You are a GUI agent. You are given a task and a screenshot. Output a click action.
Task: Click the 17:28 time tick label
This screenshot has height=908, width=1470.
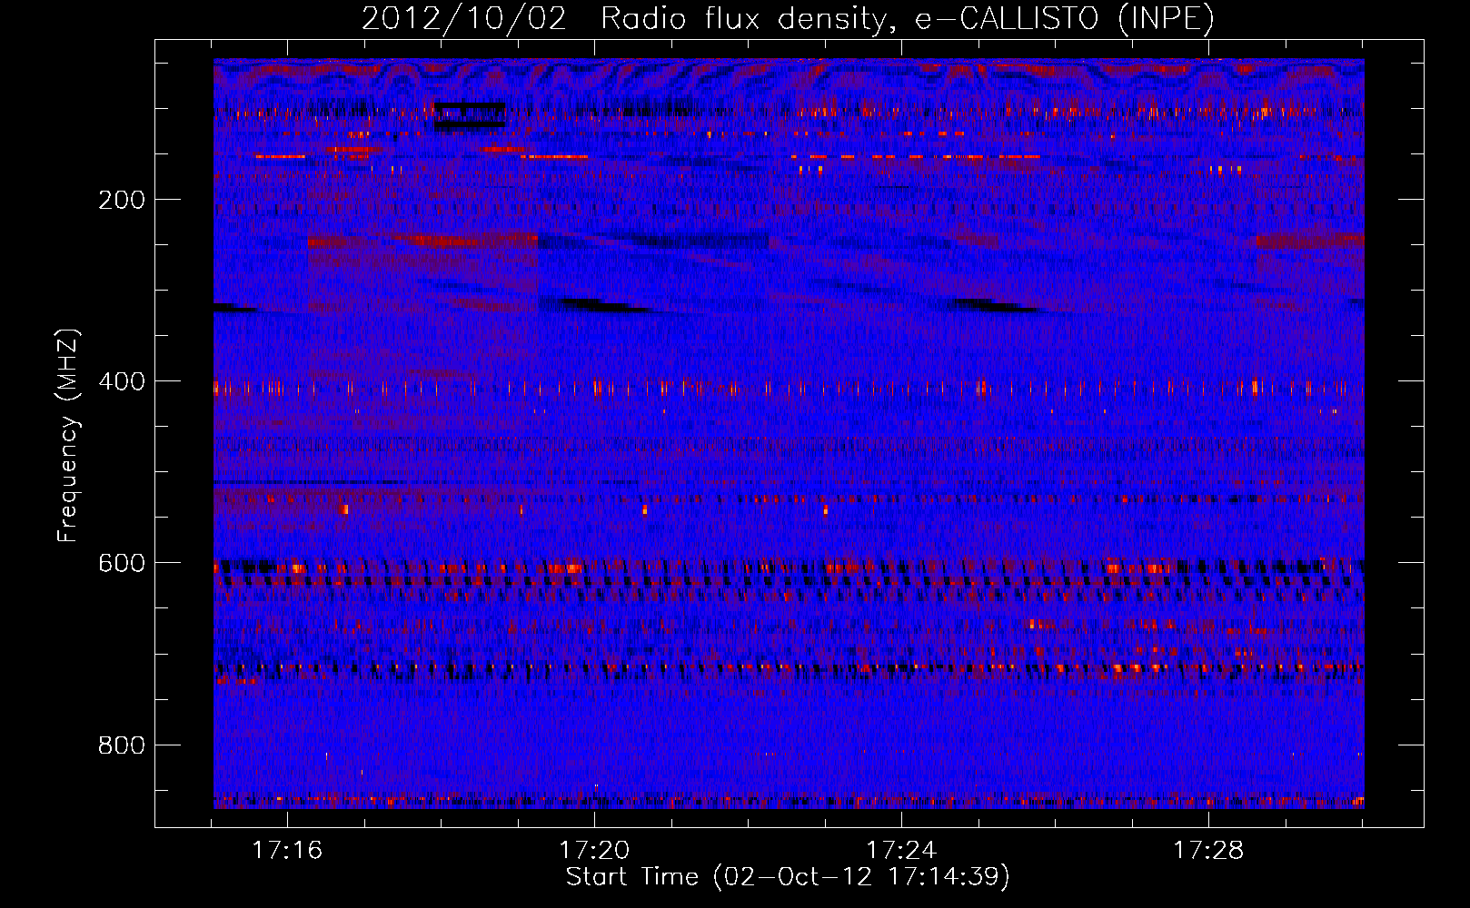tap(1208, 850)
